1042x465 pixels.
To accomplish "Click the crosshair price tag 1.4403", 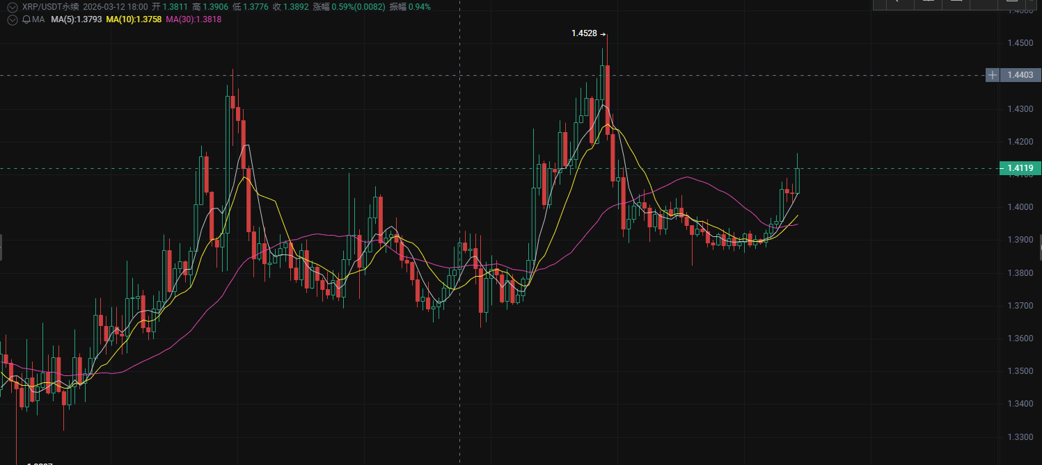I will pyautogui.click(x=1021, y=74).
